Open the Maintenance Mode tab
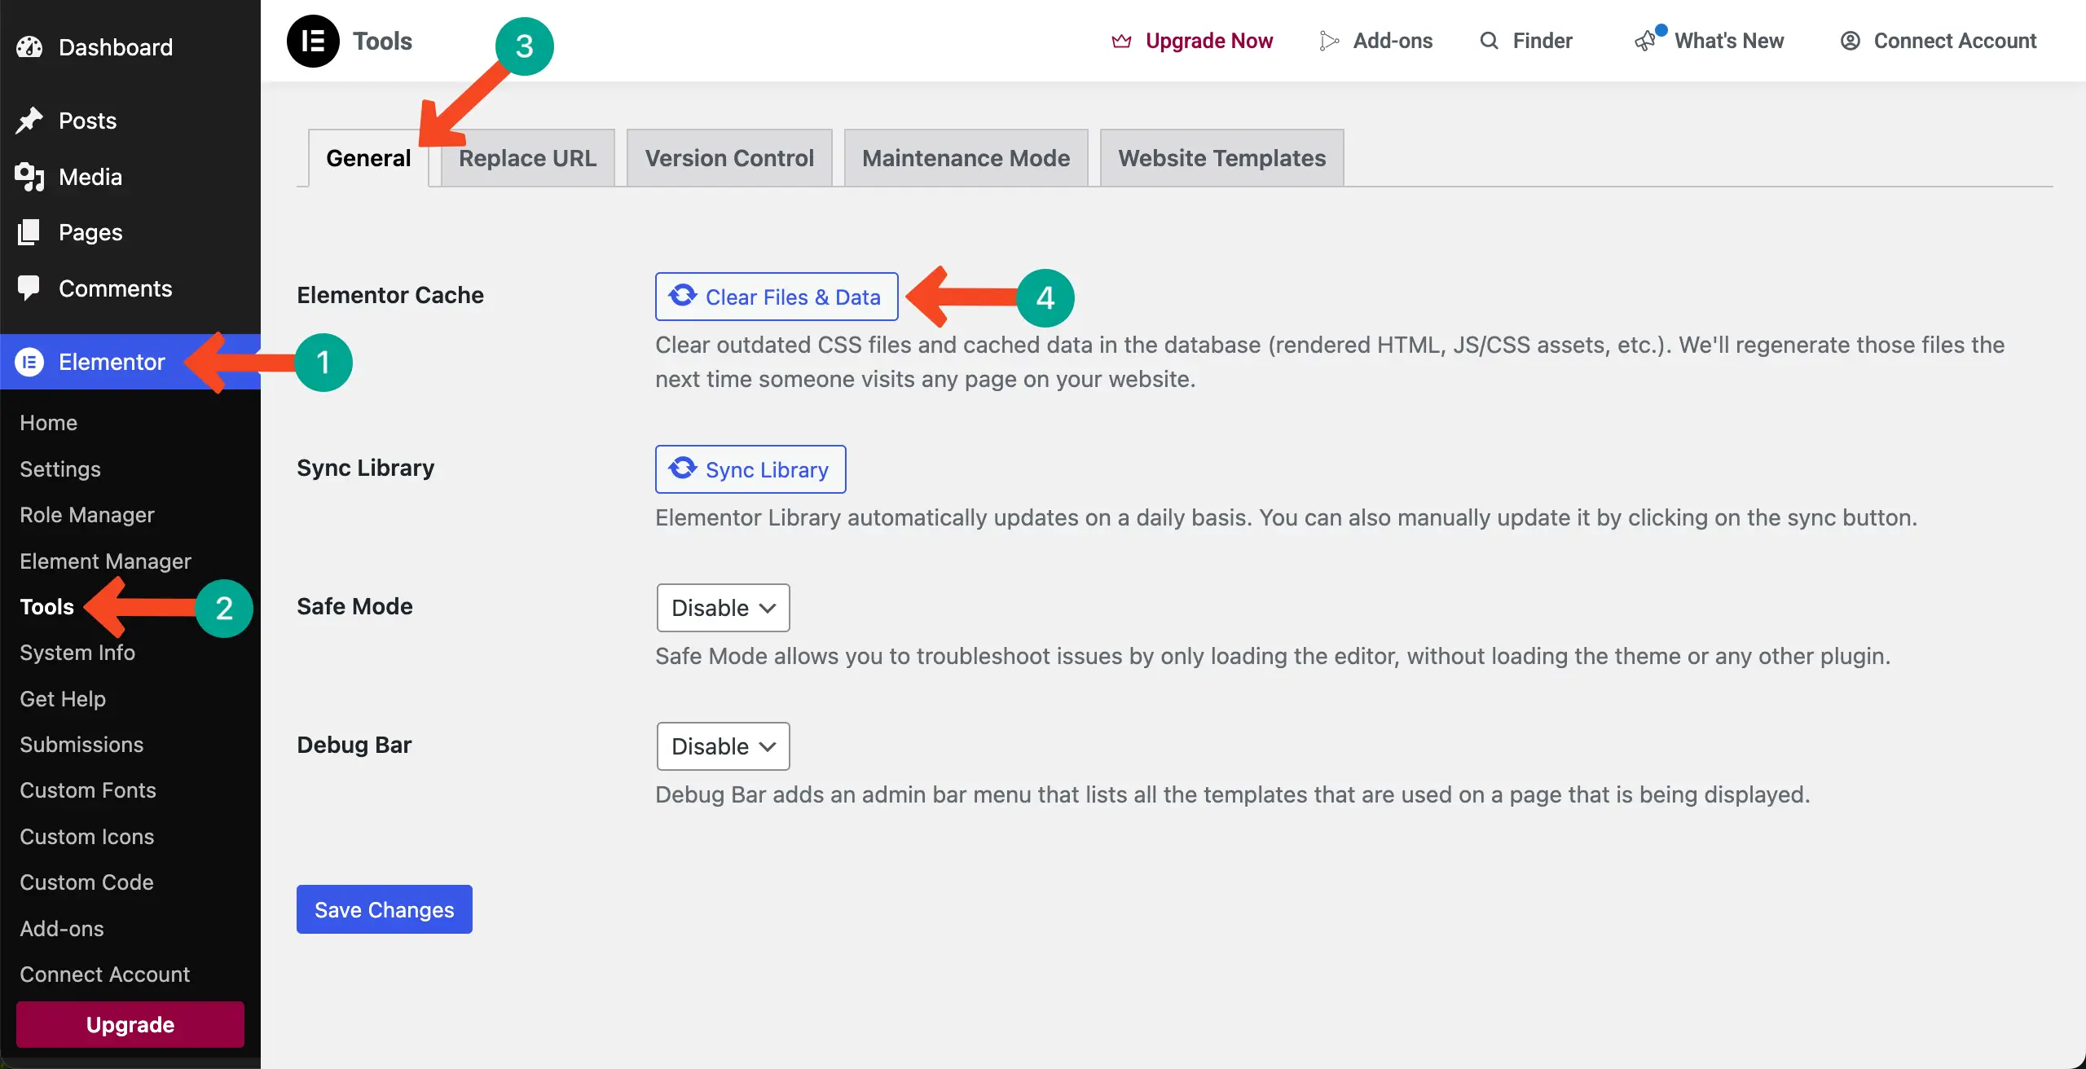2086x1069 pixels. pyautogui.click(x=966, y=157)
